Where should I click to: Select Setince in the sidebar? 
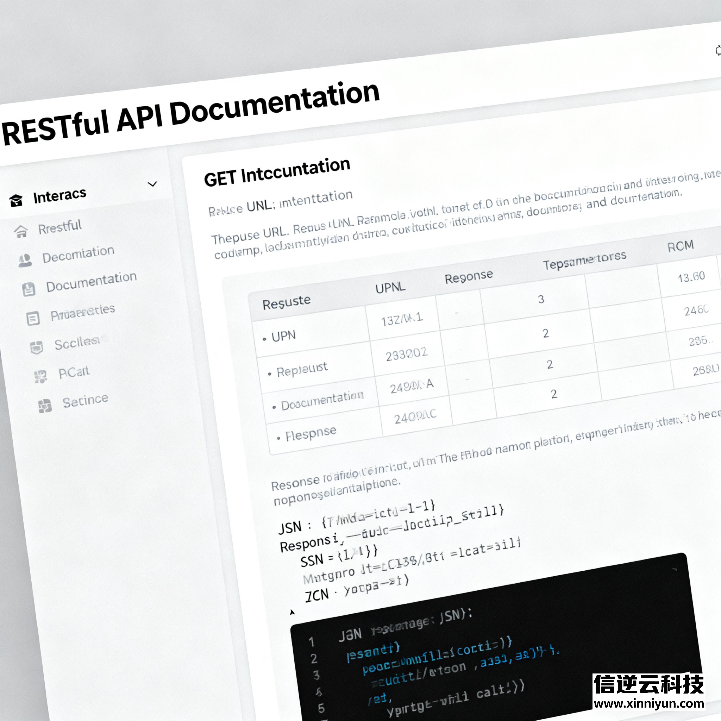[85, 401]
